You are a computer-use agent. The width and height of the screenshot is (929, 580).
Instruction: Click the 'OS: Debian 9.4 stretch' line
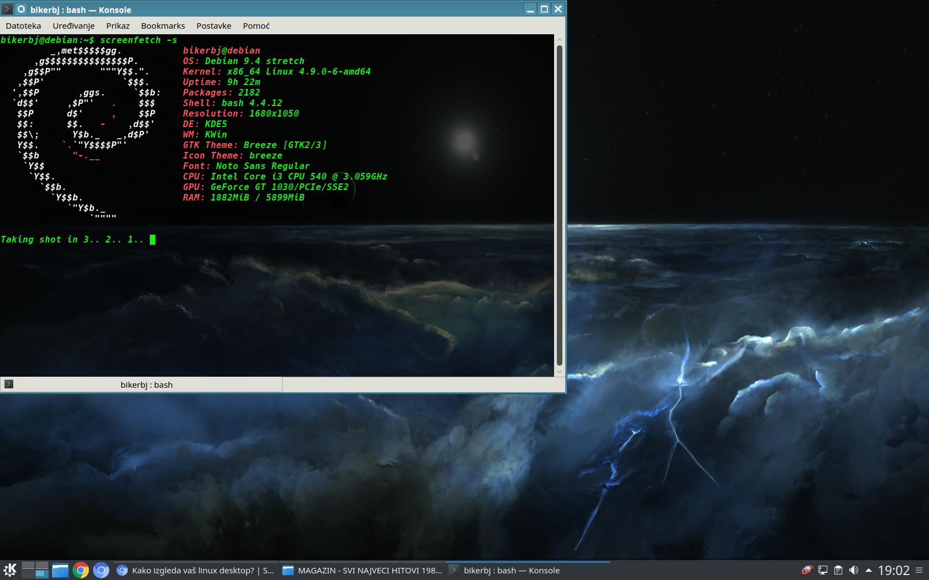[243, 61]
